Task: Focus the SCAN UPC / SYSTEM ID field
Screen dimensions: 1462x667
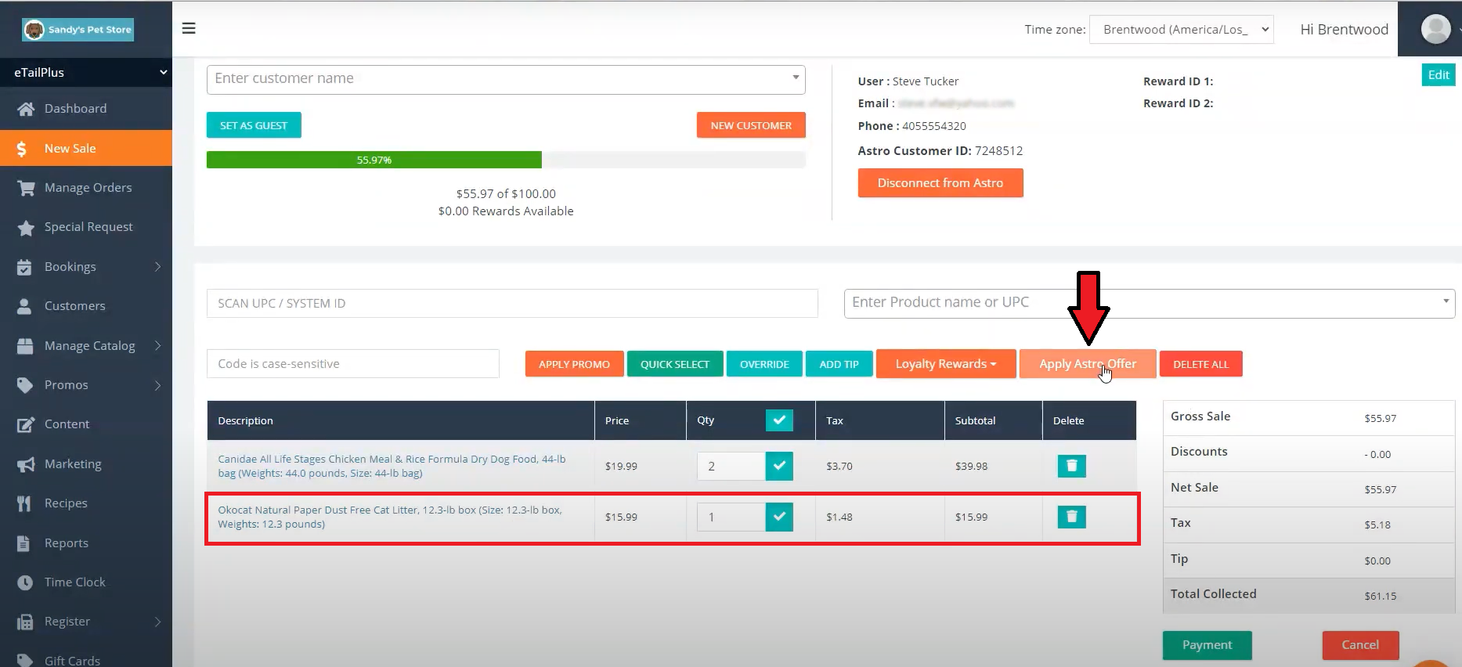Action: (512, 304)
